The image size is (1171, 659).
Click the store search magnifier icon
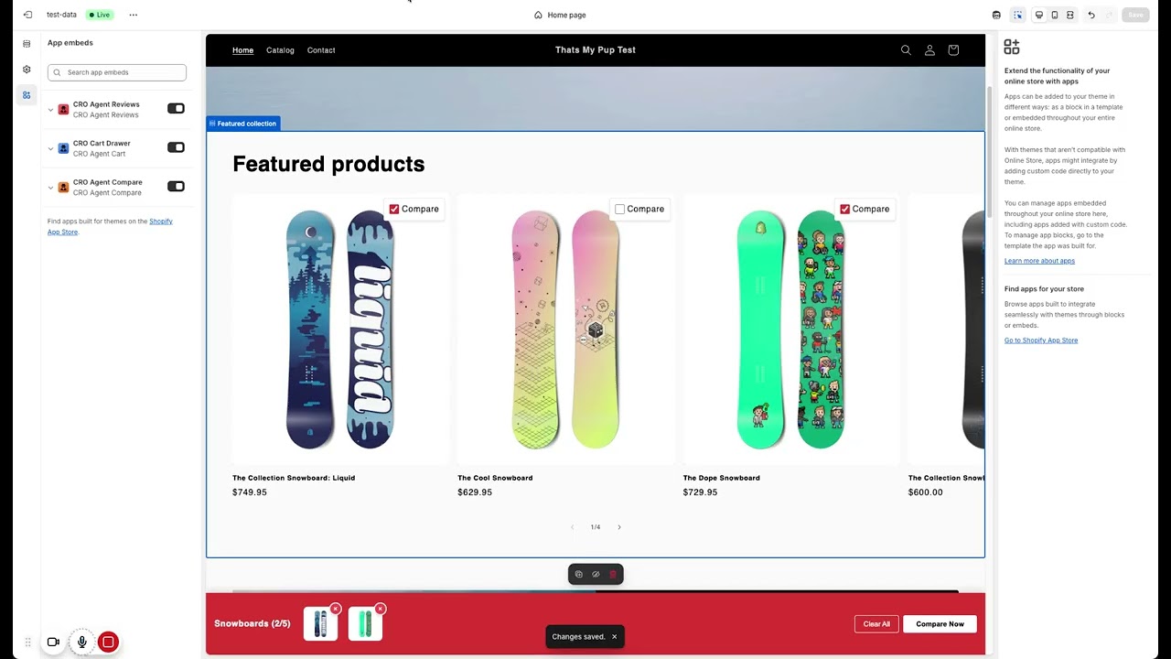click(x=906, y=50)
